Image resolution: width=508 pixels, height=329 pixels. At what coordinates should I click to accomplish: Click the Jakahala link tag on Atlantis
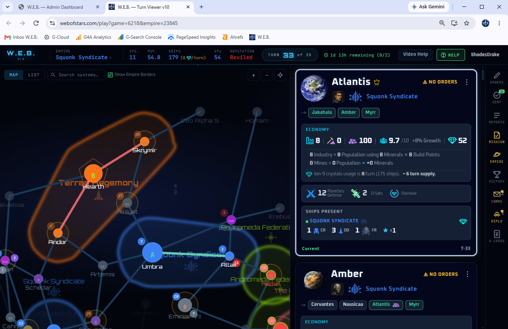322,112
